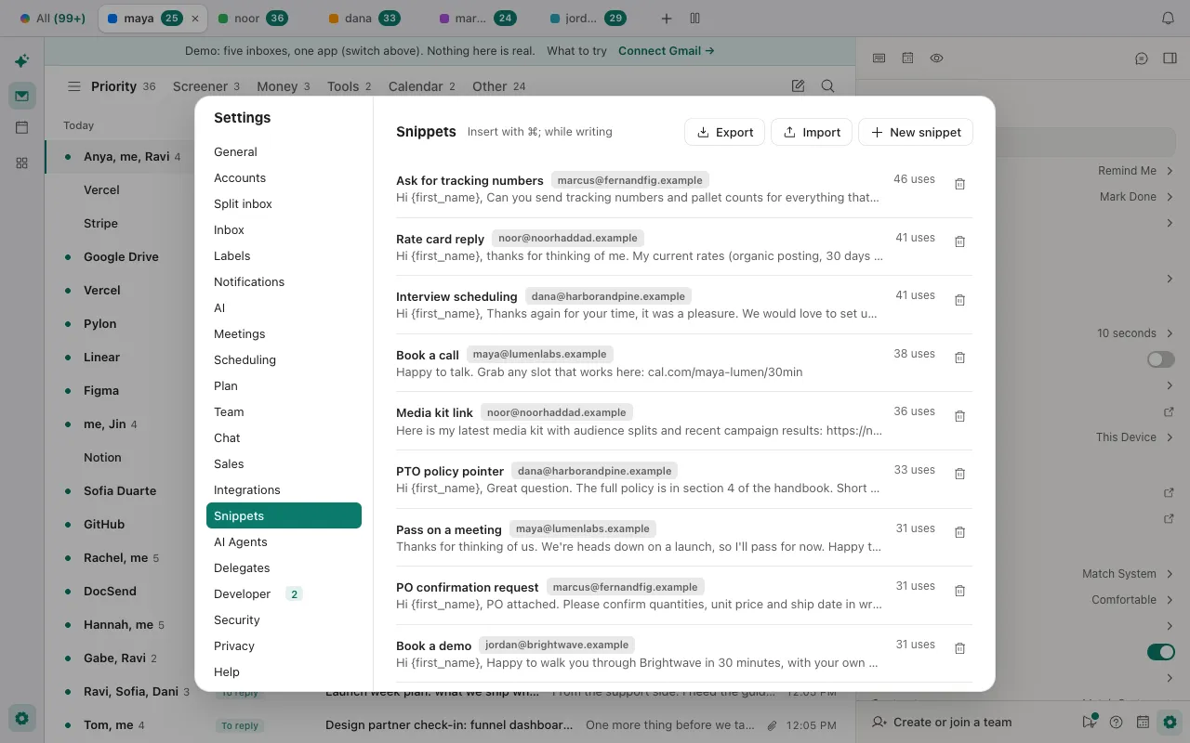Open the calendar view from the left sidebar
Screen dimensions: 1190x743
click(x=21, y=128)
